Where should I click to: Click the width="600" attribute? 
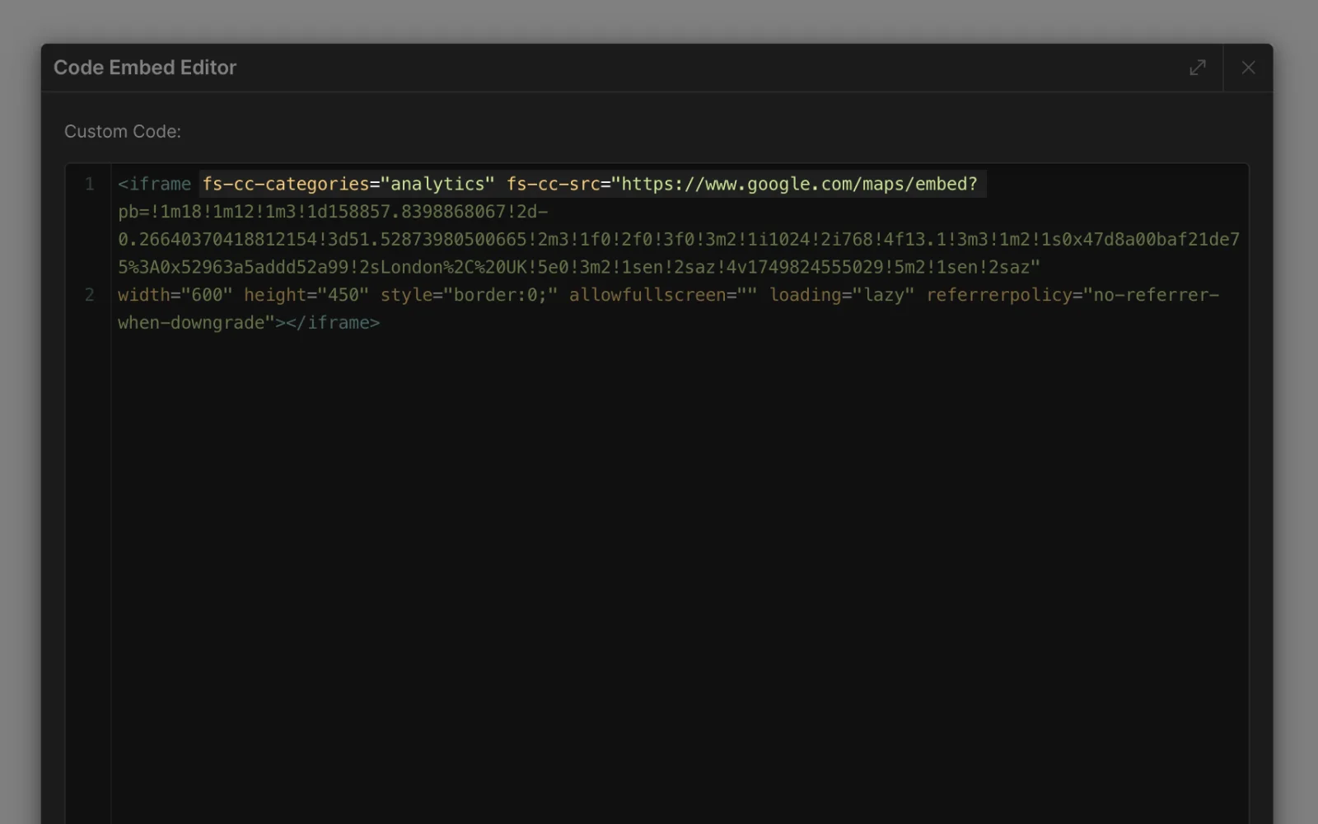click(x=175, y=295)
